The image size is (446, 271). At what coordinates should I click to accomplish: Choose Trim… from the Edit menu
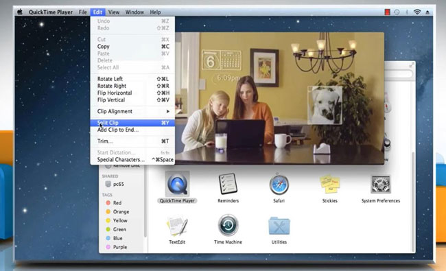pyautogui.click(x=132, y=141)
